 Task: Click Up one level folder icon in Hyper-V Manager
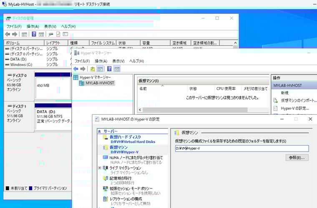(93, 69)
